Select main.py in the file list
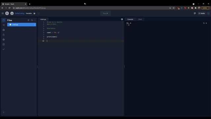Viewport: 211px width, 119px height. tap(21, 24)
